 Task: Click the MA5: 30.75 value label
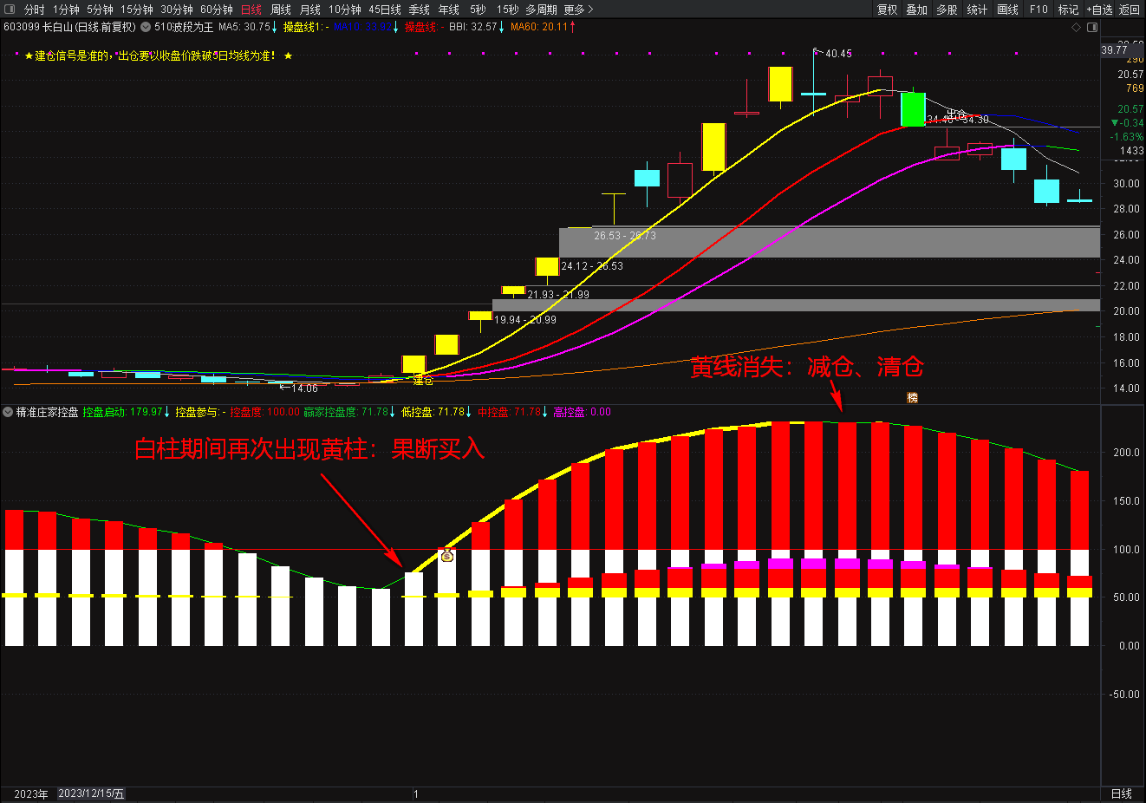pos(248,27)
